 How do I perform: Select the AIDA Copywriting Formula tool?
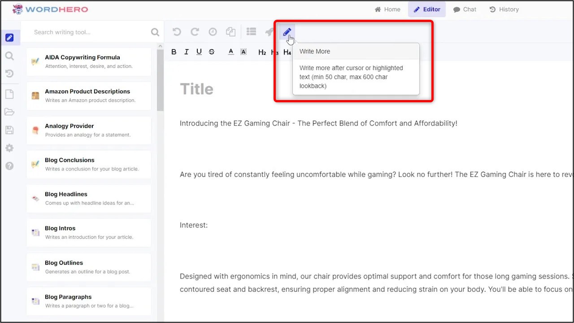(88, 61)
